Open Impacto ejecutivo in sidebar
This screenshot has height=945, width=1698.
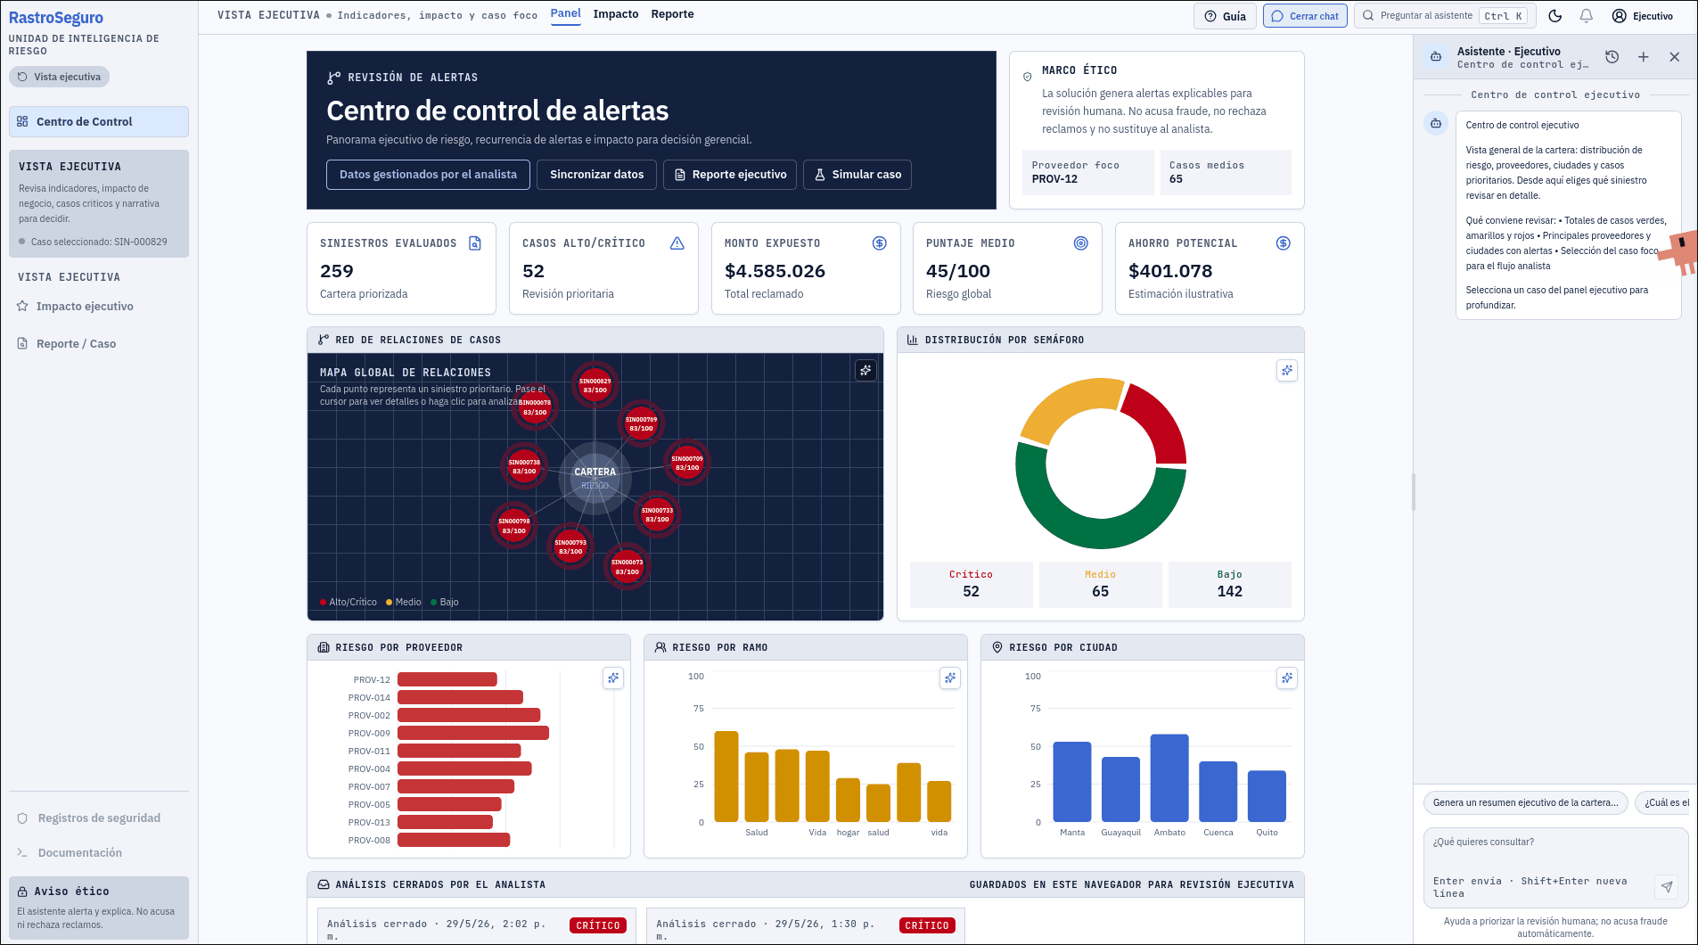[99, 307]
